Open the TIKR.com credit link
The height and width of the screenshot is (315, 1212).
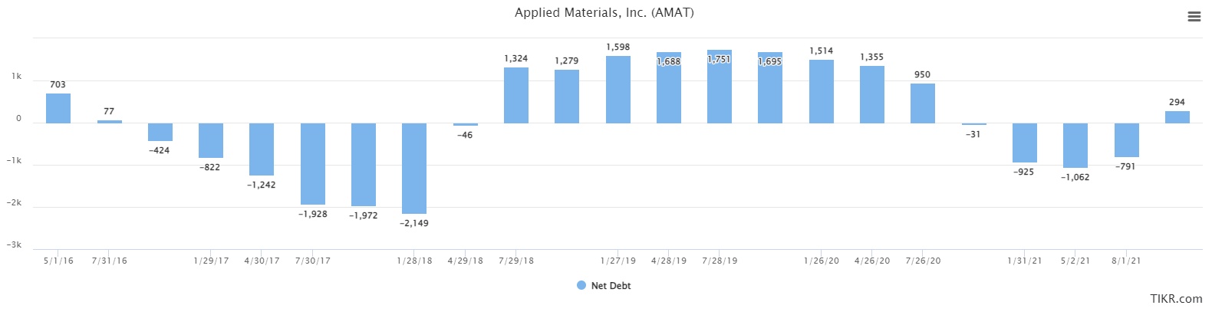(x=1176, y=299)
